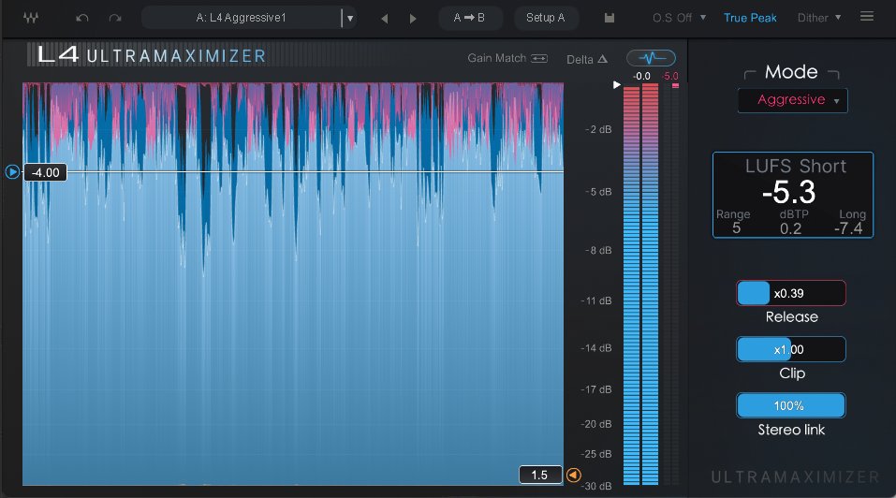Copy setup A to B

(x=470, y=18)
